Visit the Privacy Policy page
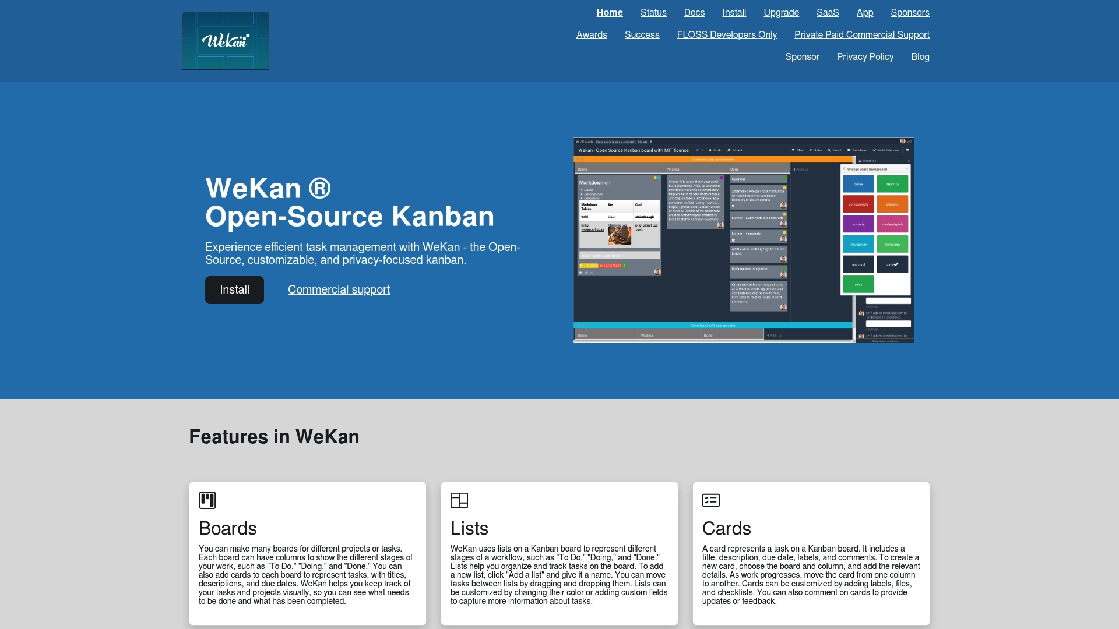 (865, 57)
